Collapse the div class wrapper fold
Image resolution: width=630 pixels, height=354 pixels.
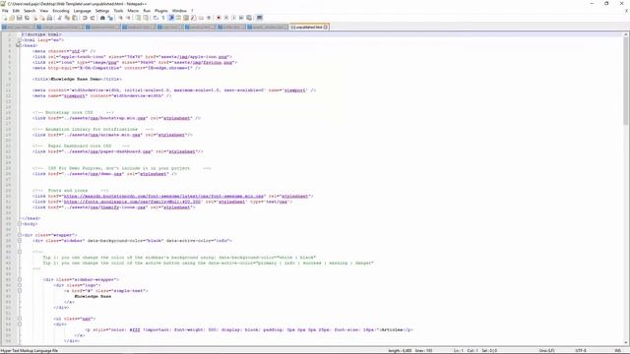tap(20, 235)
